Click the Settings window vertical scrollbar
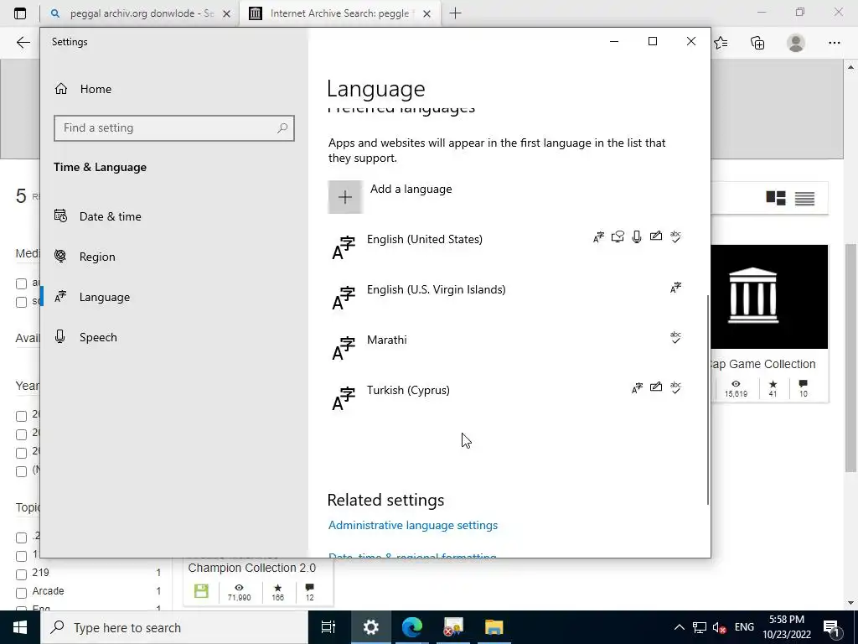 click(707, 400)
